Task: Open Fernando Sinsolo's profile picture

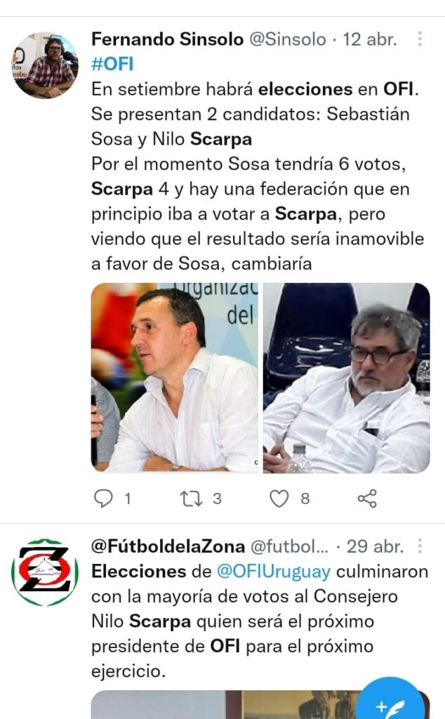Action: [44, 65]
